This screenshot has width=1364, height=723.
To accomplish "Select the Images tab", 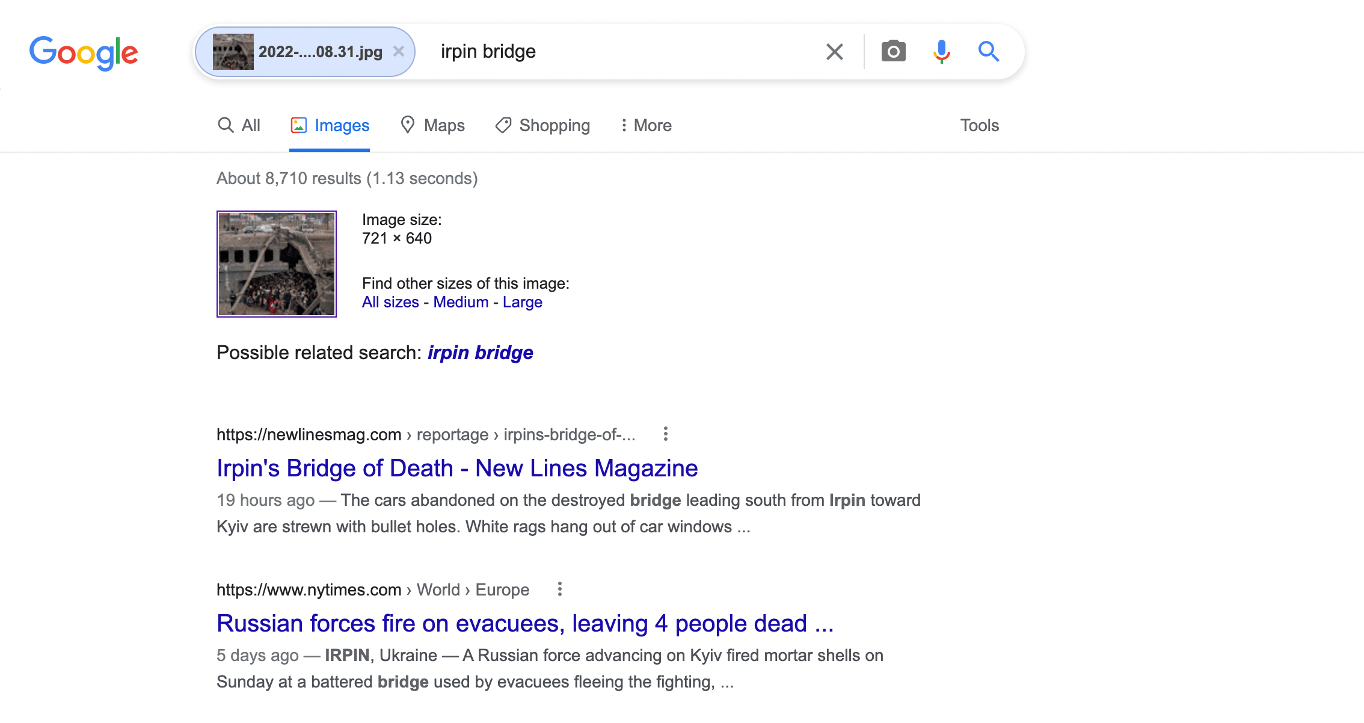I will (330, 125).
